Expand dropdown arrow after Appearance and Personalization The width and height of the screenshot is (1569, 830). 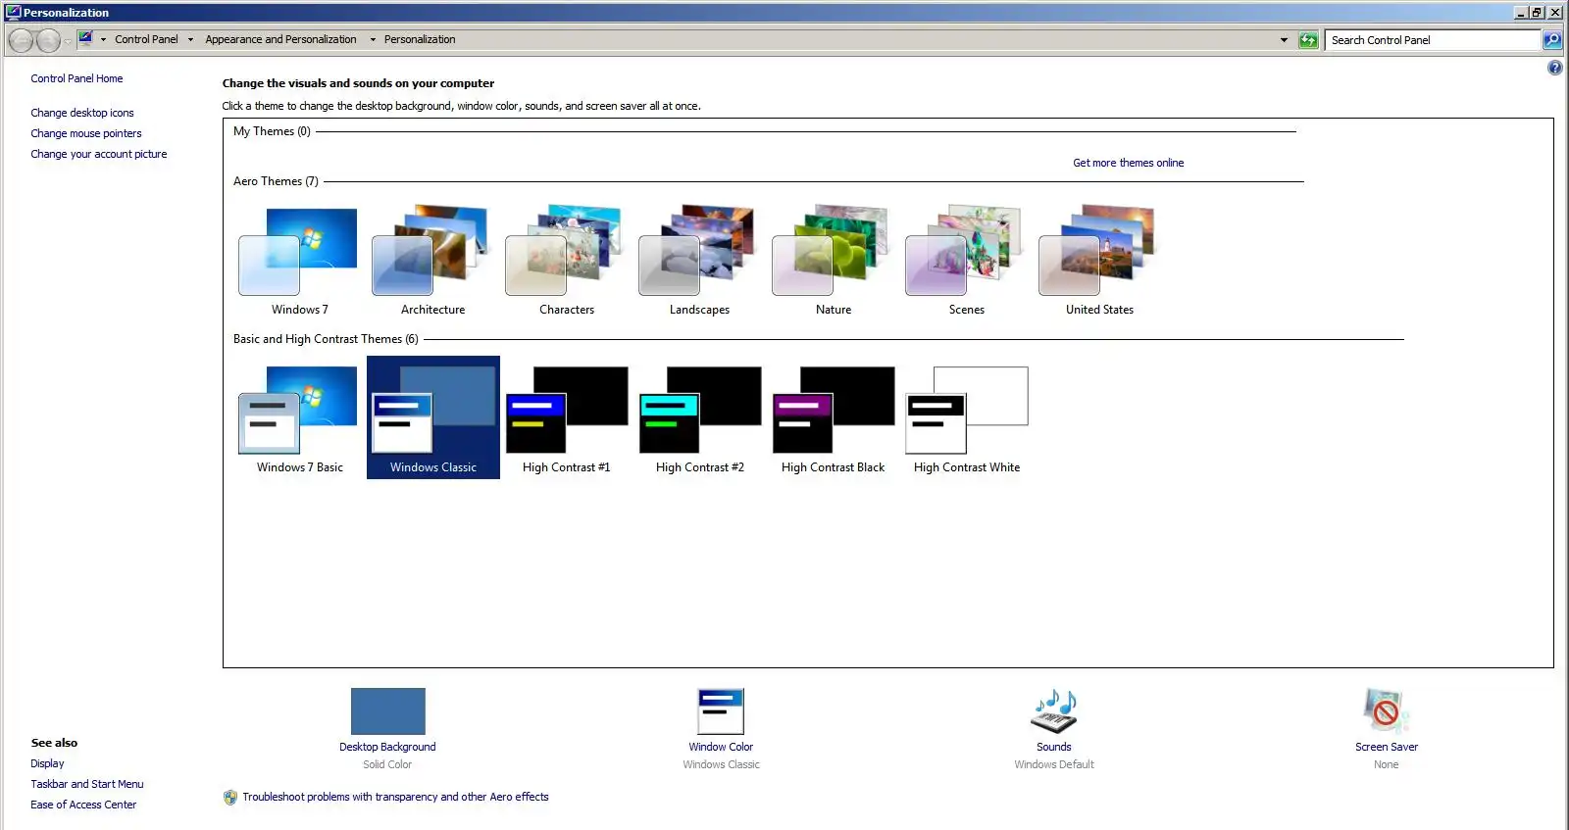373,40
